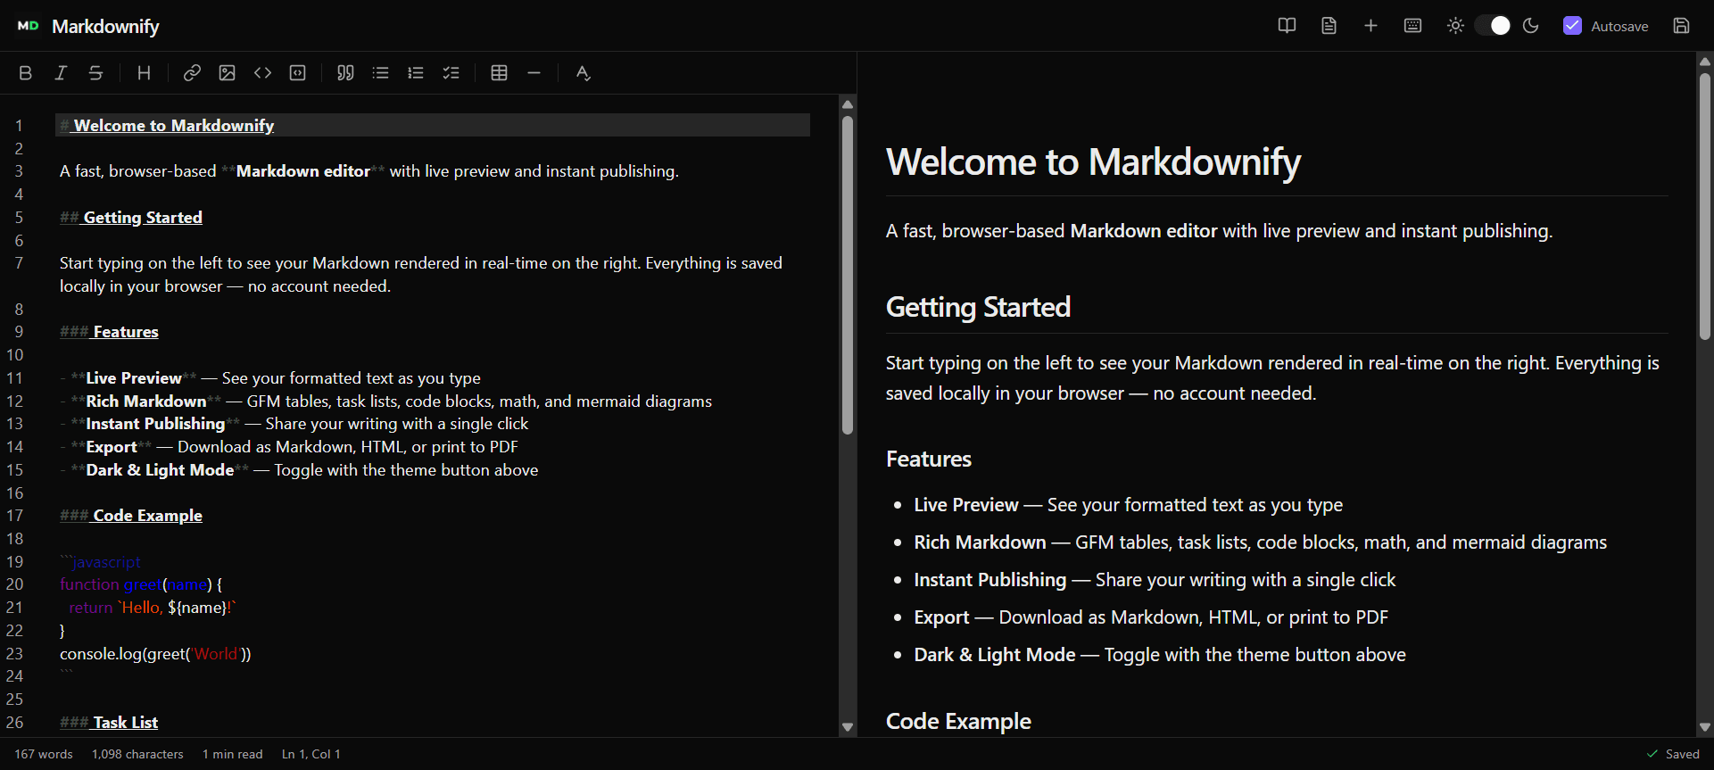Screen dimensions: 1714x770
Task: Click the '167 words' status entry
Action: pos(44,754)
